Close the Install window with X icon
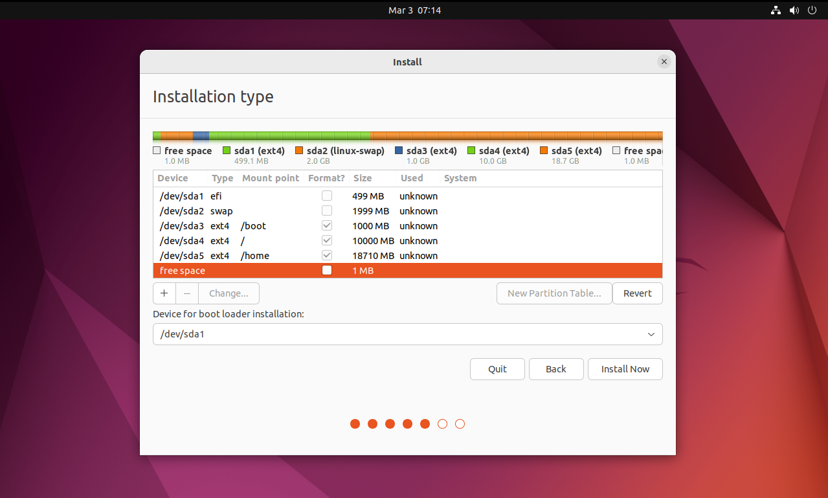 [x=664, y=62]
